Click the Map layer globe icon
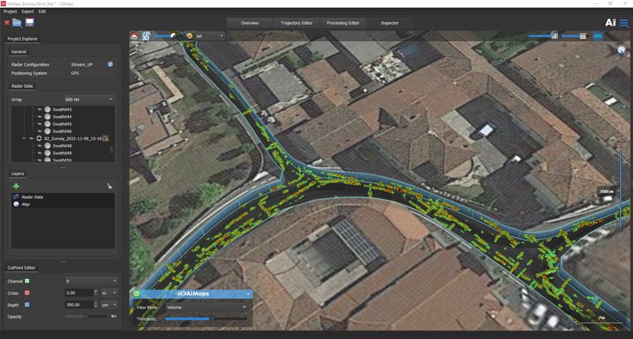The image size is (633, 339). 16,204
